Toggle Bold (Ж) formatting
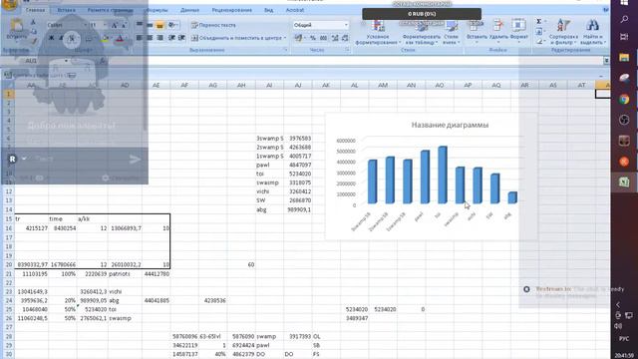The width and height of the screenshot is (638, 359). 51,38
